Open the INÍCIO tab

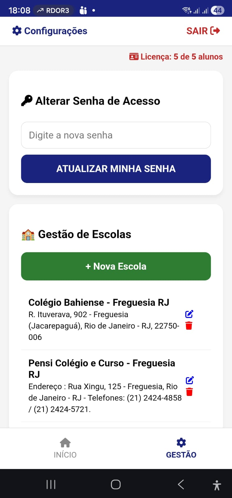click(65, 448)
